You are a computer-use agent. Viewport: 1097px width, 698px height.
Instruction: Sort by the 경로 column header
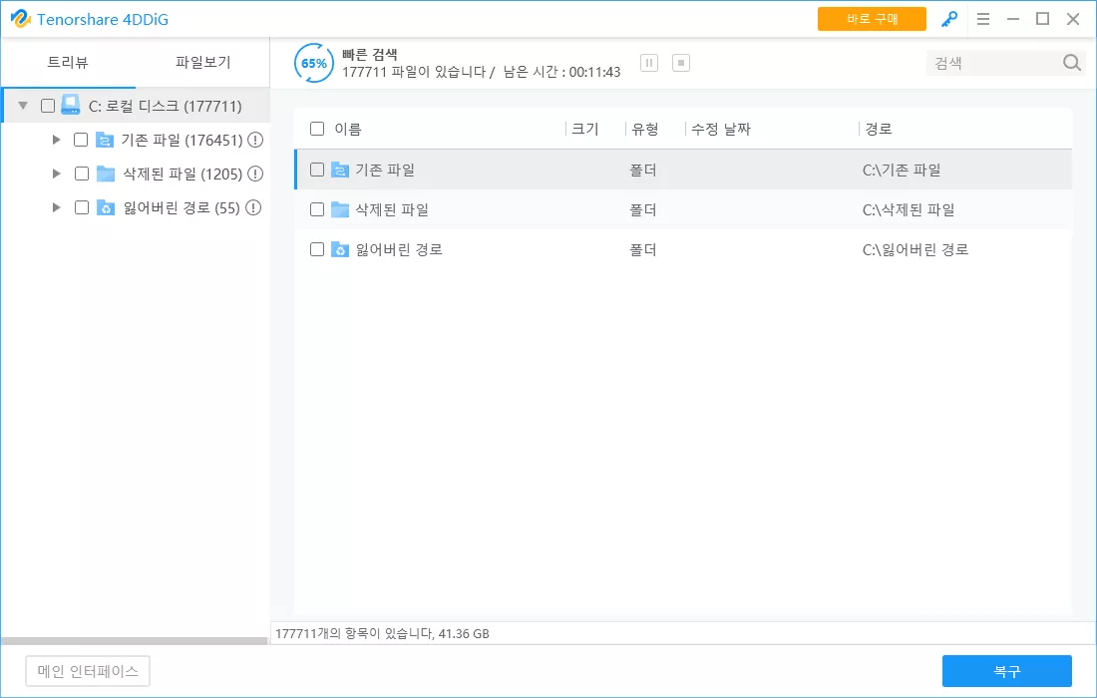point(878,130)
